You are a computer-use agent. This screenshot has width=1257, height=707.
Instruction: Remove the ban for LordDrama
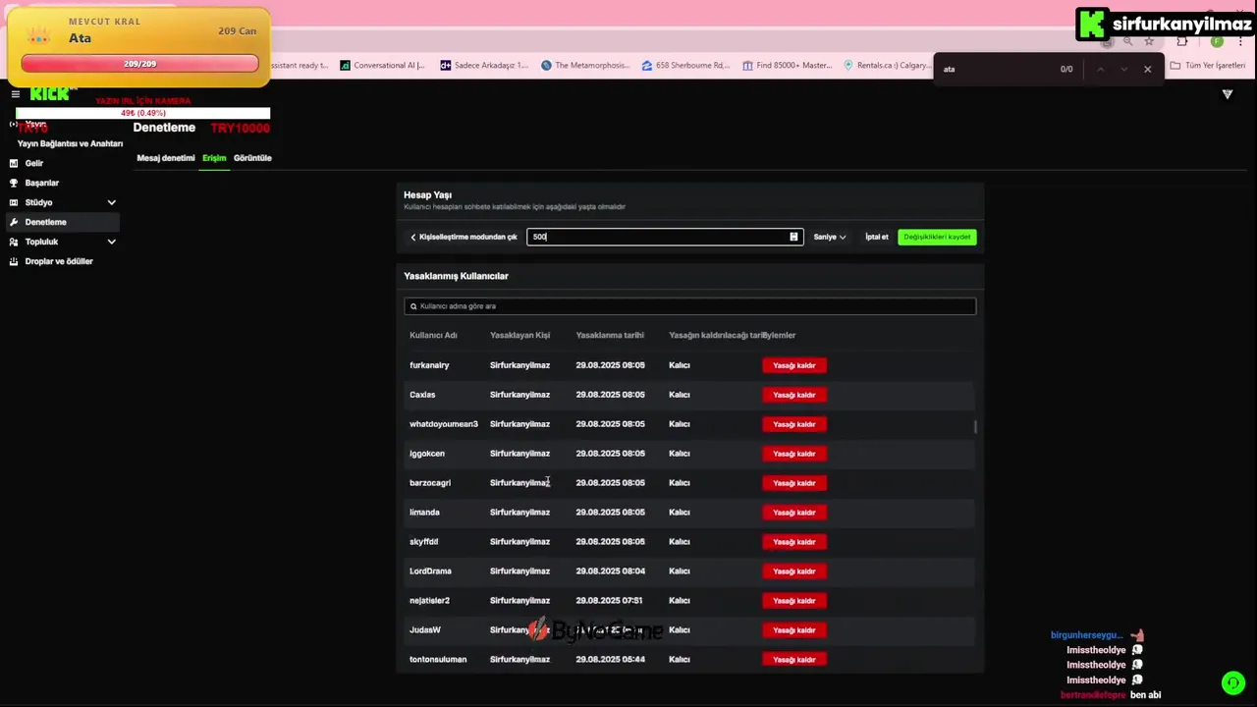click(x=794, y=571)
